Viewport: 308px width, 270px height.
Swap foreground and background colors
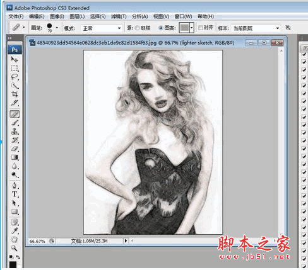[18, 257]
